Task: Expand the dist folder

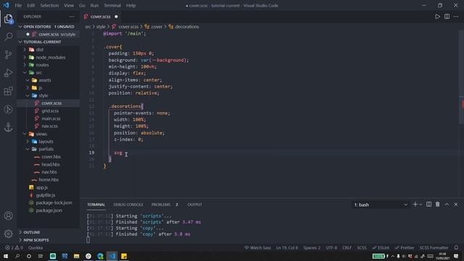Action: (40, 50)
